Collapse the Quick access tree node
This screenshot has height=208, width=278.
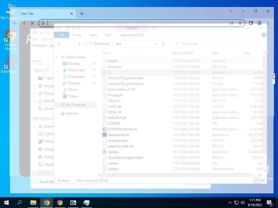pyautogui.click(x=57, y=57)
